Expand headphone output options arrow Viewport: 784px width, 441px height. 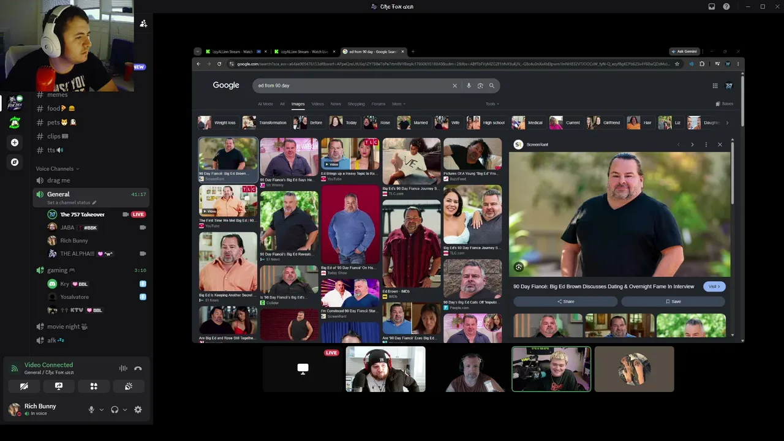point(125,410)
